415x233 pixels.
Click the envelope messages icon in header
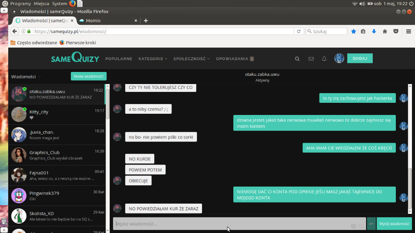tap(311, 59)
